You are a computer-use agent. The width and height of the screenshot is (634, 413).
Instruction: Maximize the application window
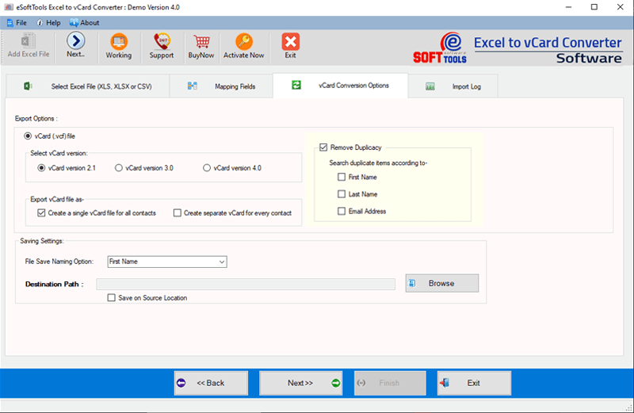(x=594, y=7)
